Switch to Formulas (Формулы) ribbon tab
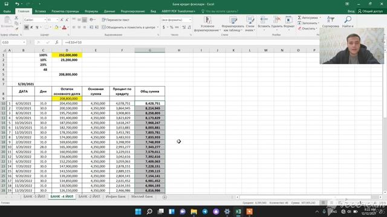Screen dimensions: 387x217 click(91, 11)
